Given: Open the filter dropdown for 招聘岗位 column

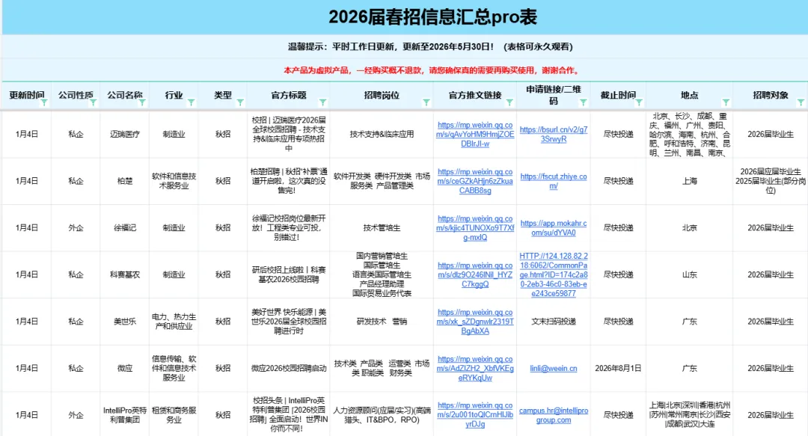Looking at the screenshot, I should tap(426, 102).
